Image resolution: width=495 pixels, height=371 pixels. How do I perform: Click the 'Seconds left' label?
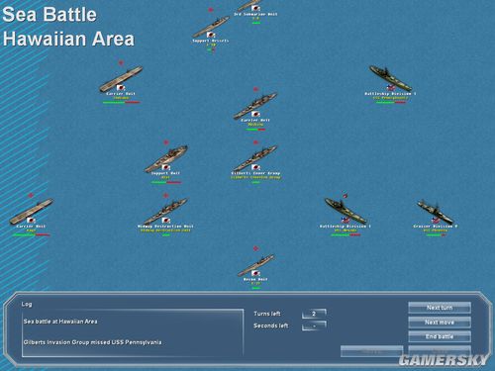coord(271,325)
